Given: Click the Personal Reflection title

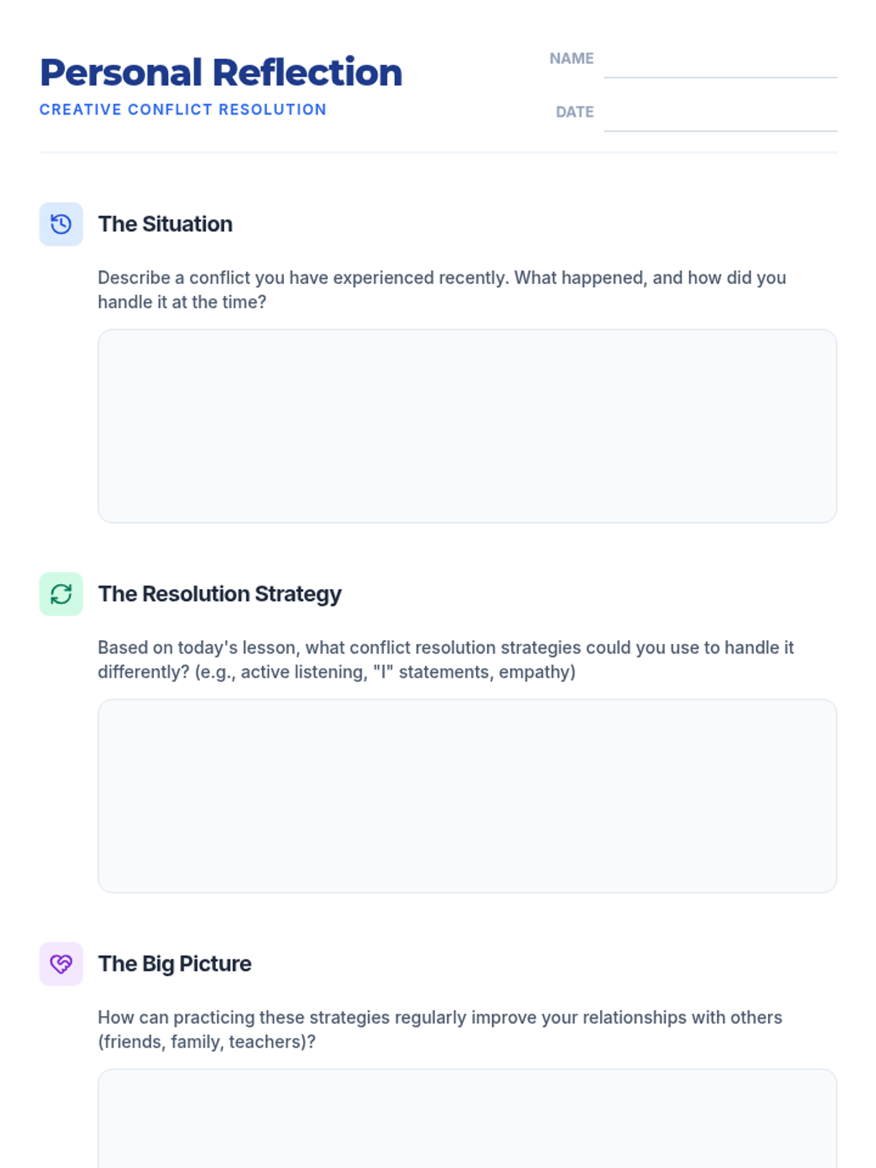Looking at the screenshot, I should click(x=221, y=73).
